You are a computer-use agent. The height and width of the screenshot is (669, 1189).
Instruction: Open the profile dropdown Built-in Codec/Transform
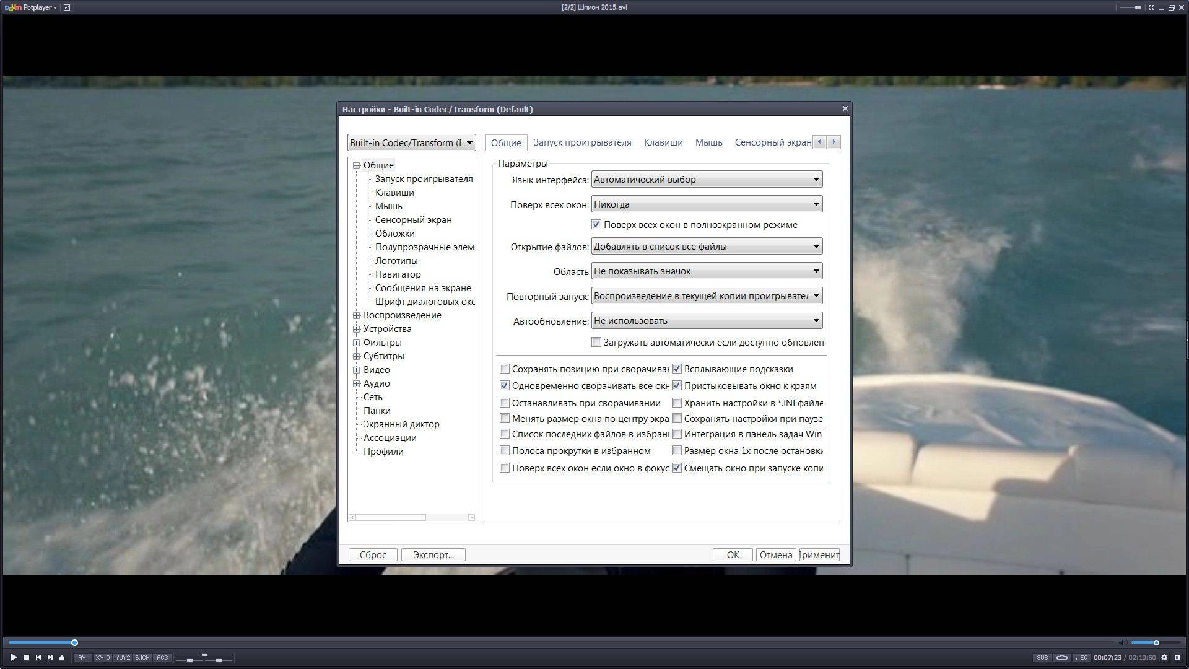(411, 143)
